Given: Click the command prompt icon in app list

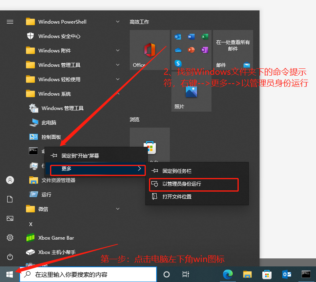Looking at the screenshot, I should pos(33,151).
